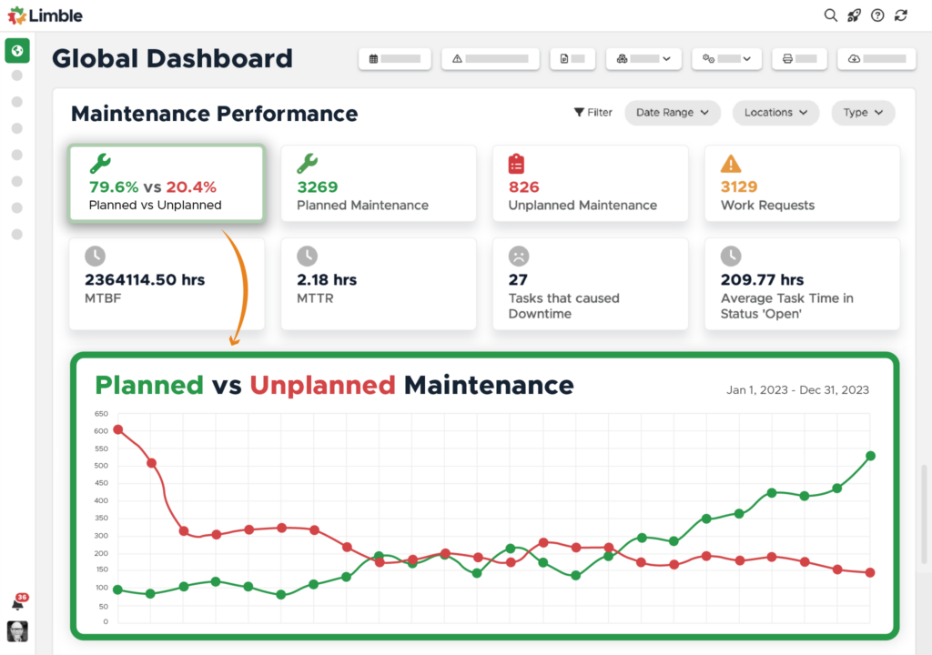The image size is (932, 655).
Task: Click the sad face icon on downtime card
Action: click(517, 256)
